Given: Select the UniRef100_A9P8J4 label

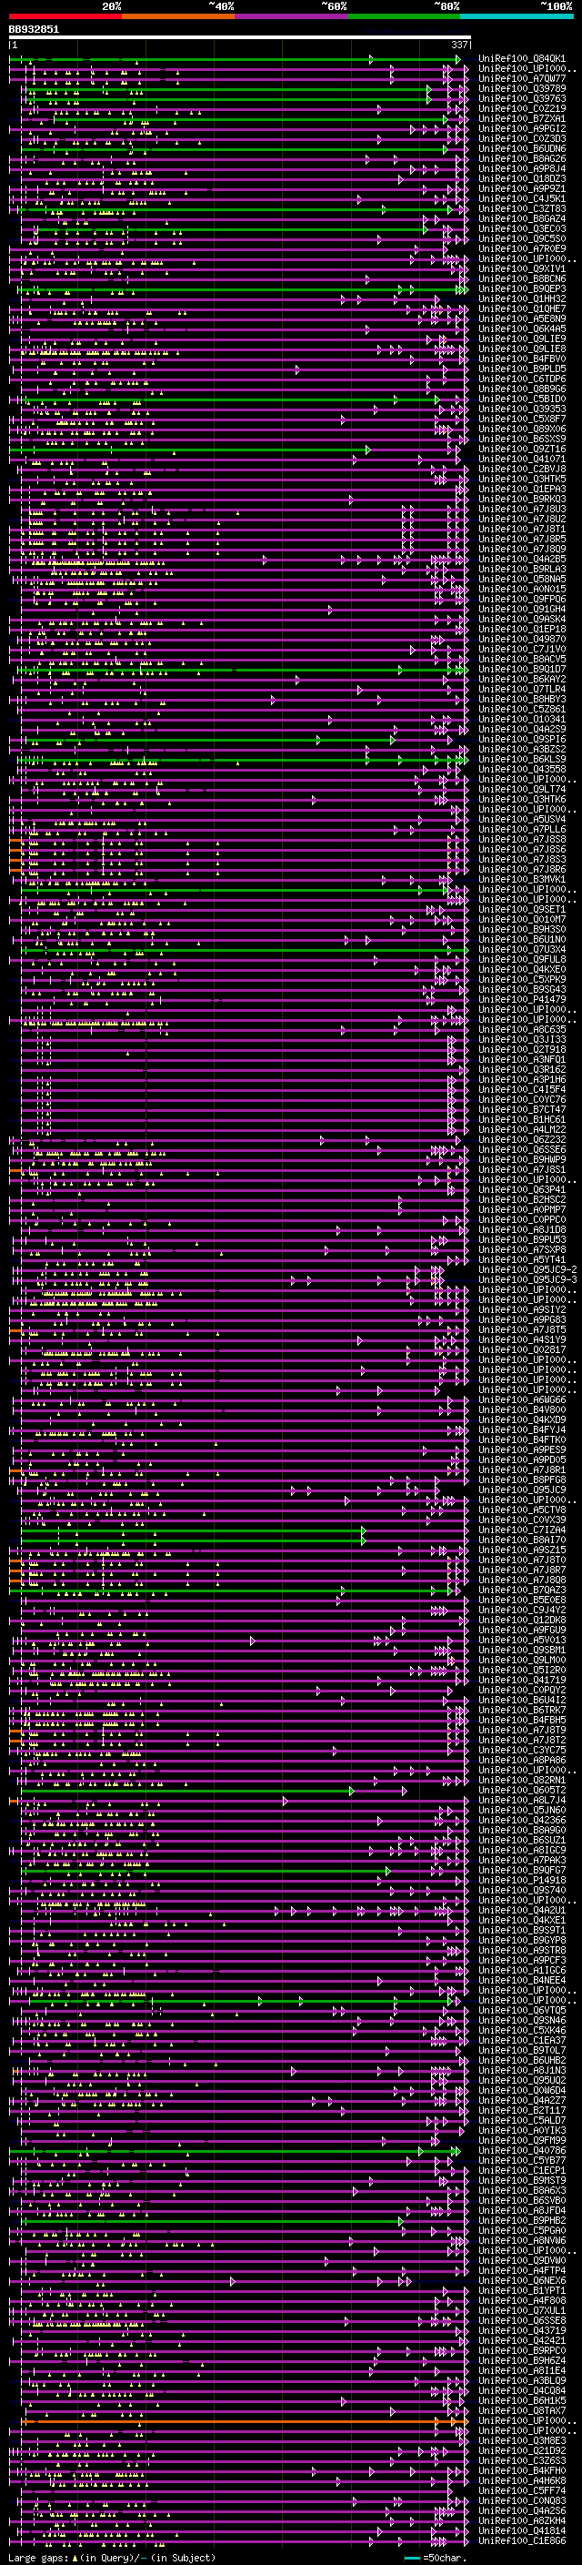Looking at the screenshot, I should pyautogui.click(x=522, y=168).
